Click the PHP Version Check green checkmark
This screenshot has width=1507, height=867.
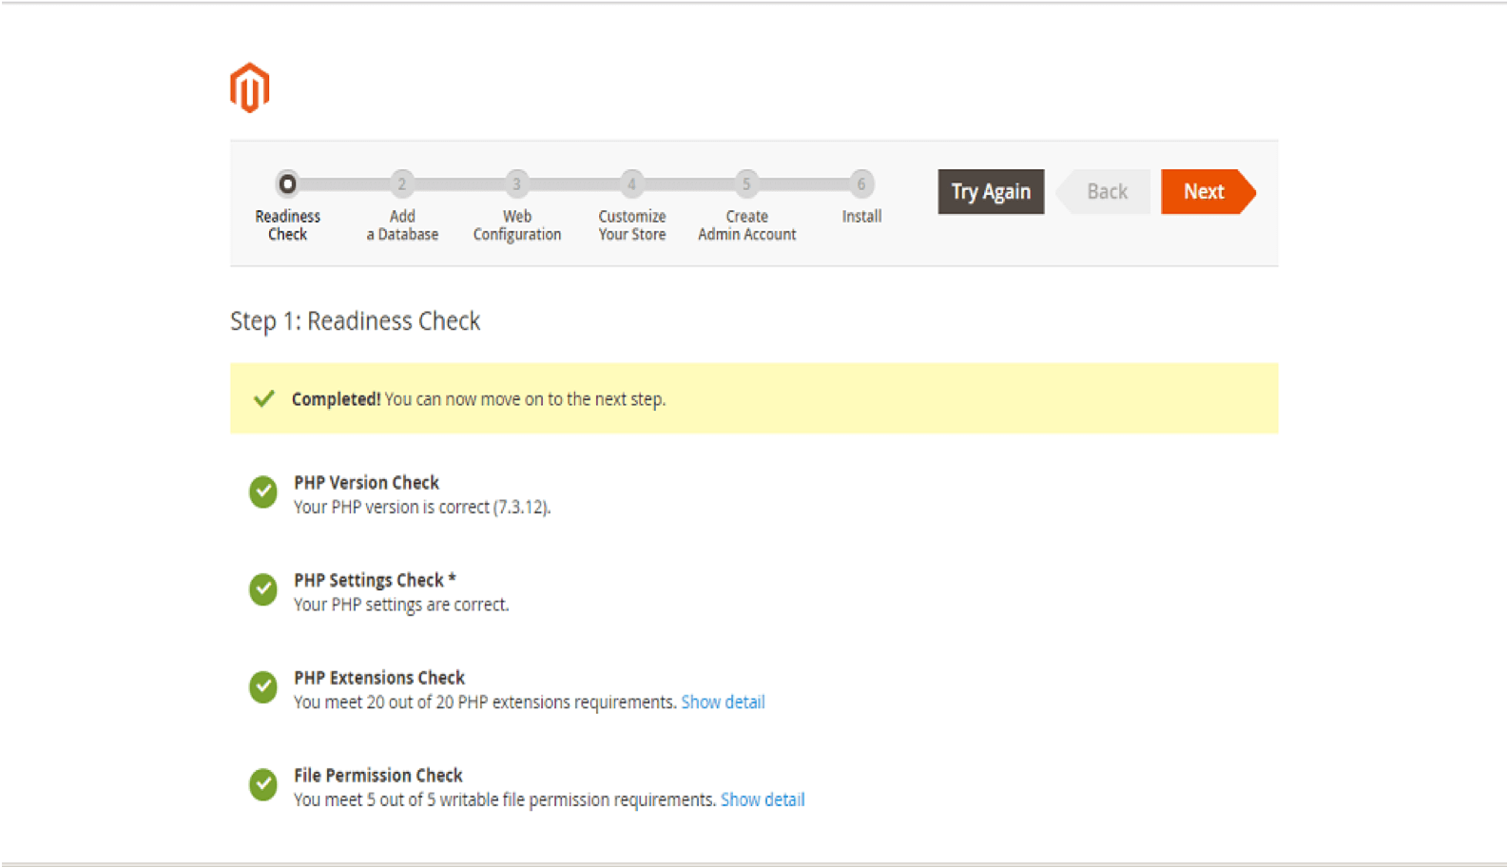pos(263,492)
